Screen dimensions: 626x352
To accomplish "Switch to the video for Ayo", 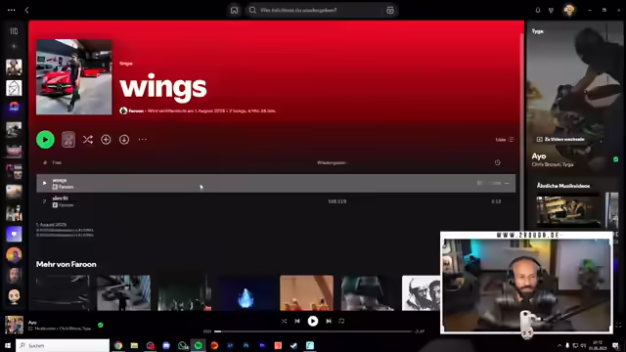I will [560, 139].
